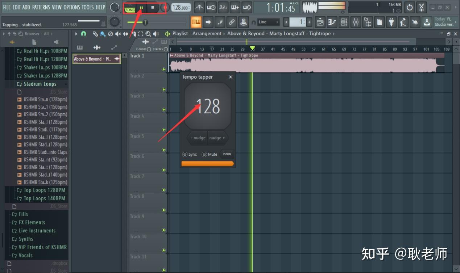Viewport: 460px width, 273px height.
Task: Open the OPTIONS menu
Action: click(x=72, y=7)
